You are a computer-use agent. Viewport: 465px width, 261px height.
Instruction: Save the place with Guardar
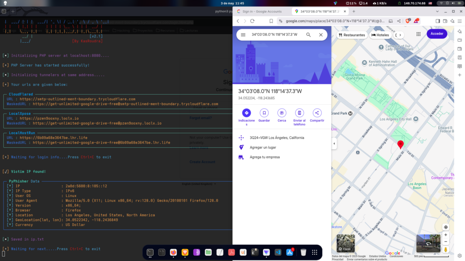264,113
